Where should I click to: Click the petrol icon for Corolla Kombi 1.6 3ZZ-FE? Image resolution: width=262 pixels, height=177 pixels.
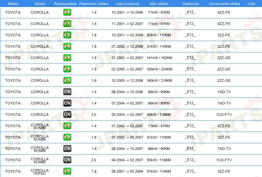(67, 137)
